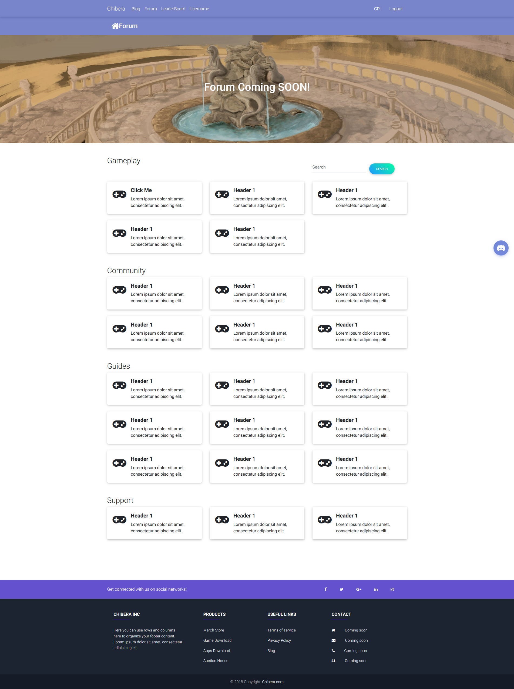Click the home icon beside the Forum heading

(x=115, y=26)
